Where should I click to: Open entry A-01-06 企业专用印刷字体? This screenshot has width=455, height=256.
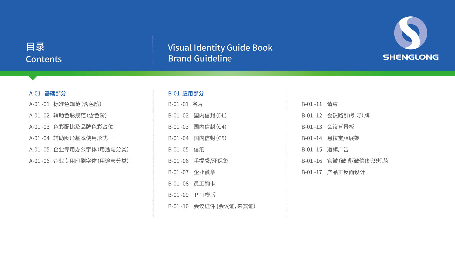(79, 161)
